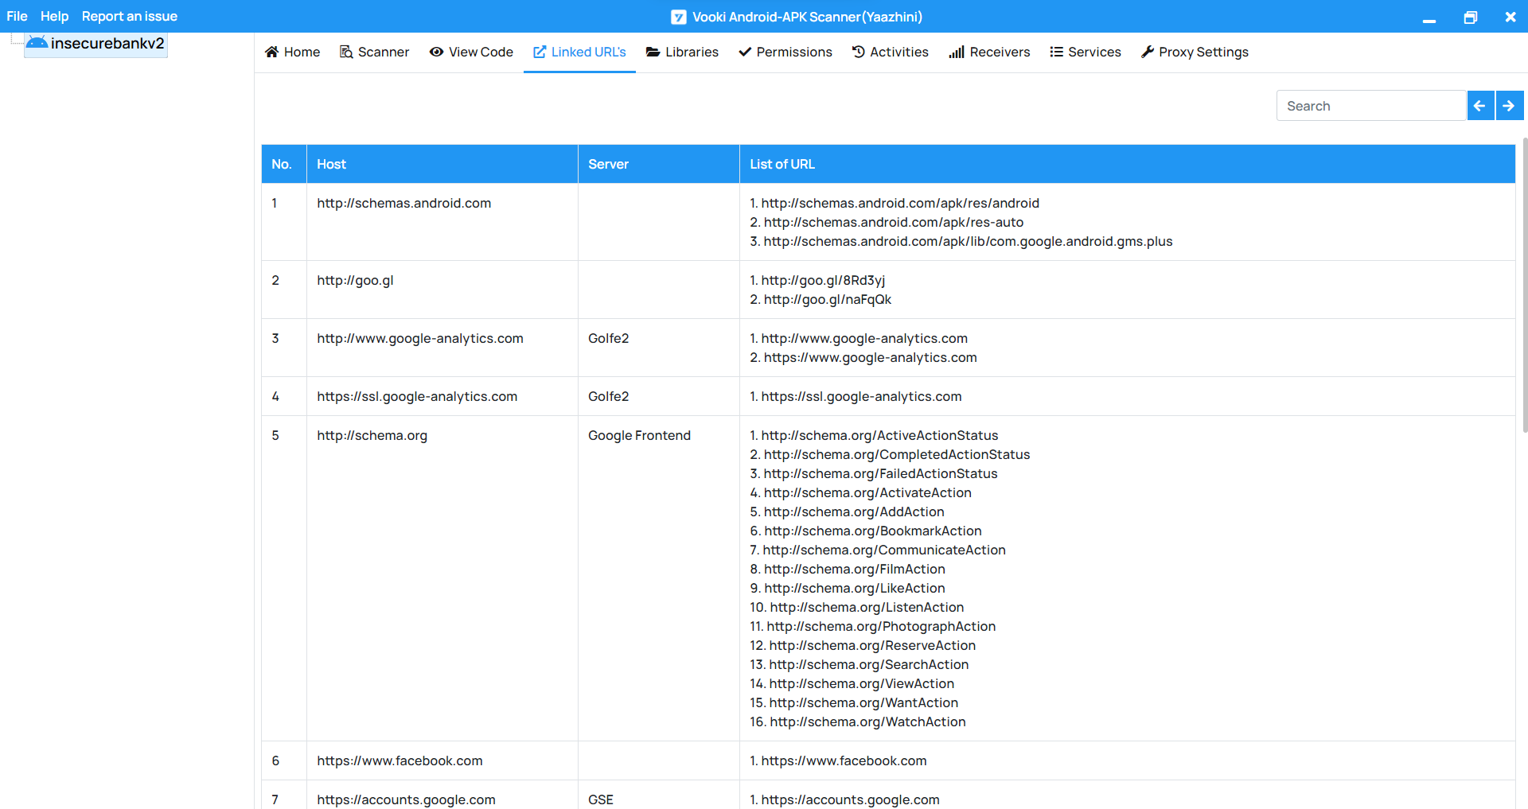The height and width of the screenshot is (809, 1528).
Task: Select host http://schemas.android.com
Action: (x=403, y=203)
